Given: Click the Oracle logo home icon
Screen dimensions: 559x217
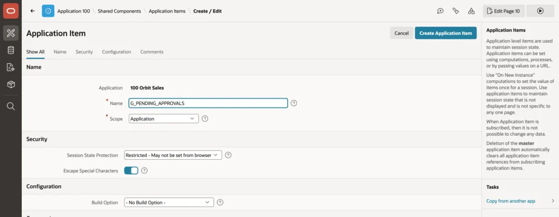Looking at the screenshot, I should point(11,11).
